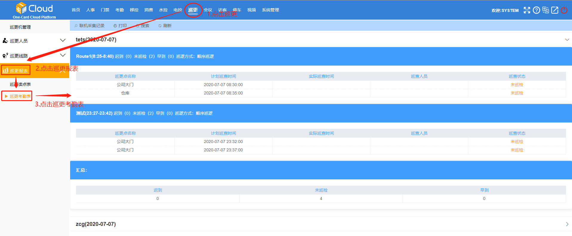Click the 联机采集记录 toolbar button
Screen dimensions: 572x236
(x=90, y=26)
